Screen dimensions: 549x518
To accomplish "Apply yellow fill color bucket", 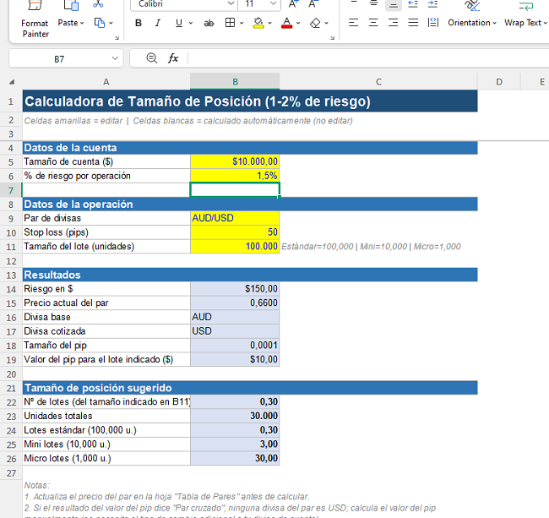I will [258, 23].
